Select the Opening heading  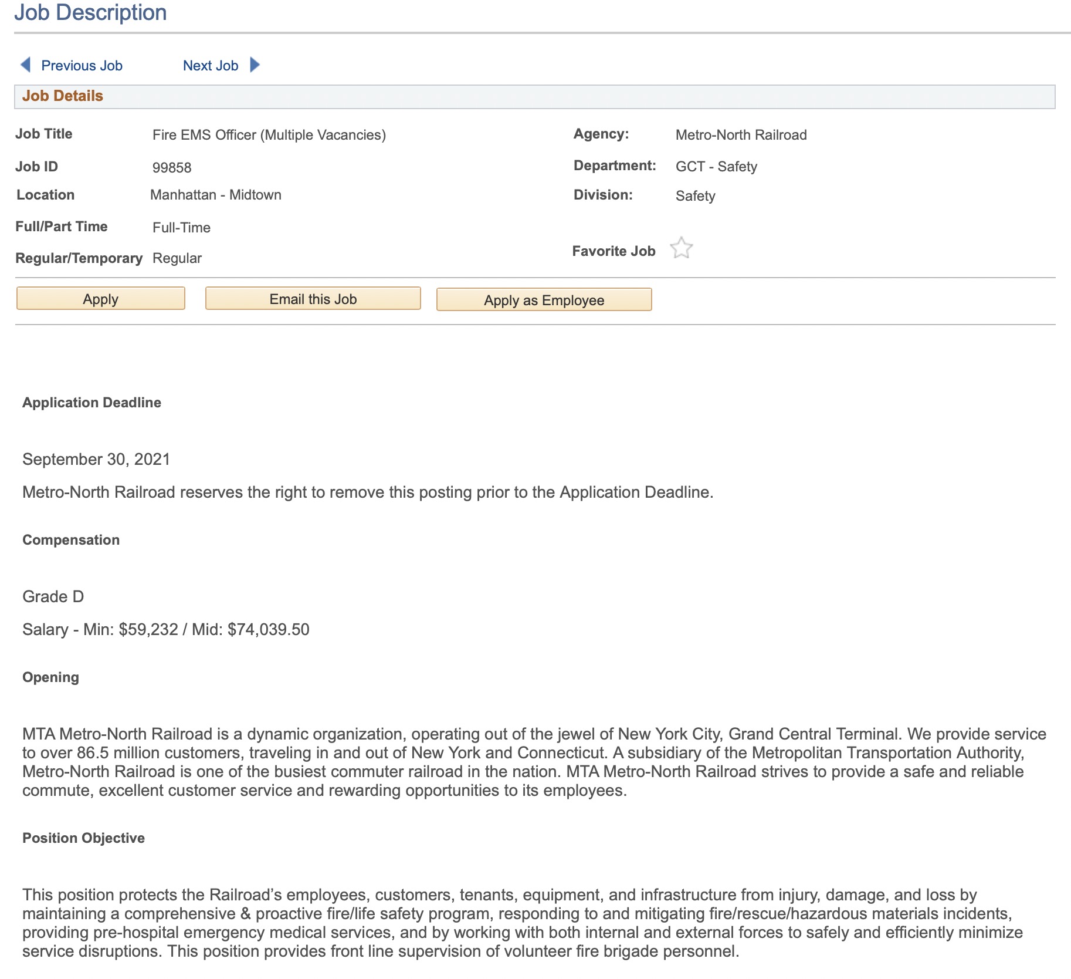[x=50, y=677]
